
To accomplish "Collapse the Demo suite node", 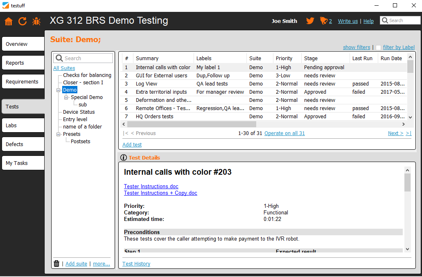I will coord(58,90).
